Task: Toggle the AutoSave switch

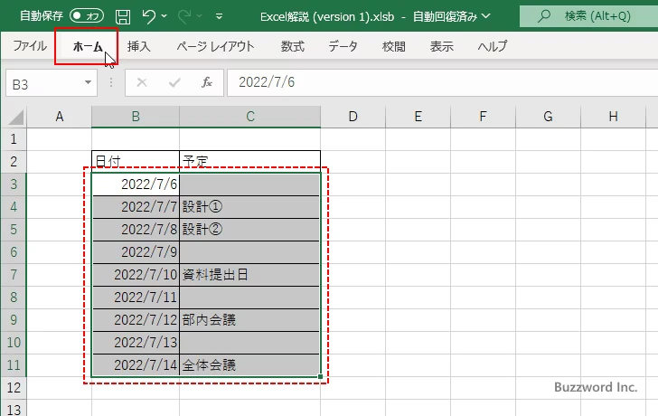Action: pyautogui.click(x=87, y=16)
